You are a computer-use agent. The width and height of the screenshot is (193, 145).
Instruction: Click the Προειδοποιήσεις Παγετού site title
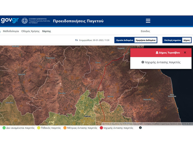point(78,21)
